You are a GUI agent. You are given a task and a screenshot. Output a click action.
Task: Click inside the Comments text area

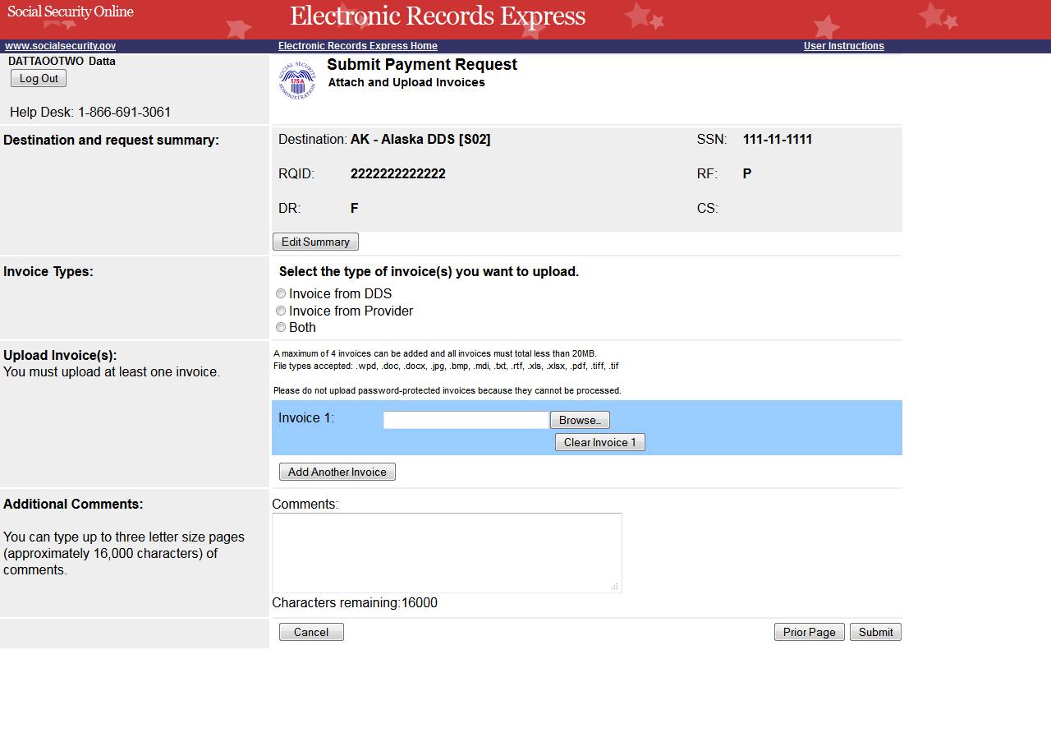(447, 552)
